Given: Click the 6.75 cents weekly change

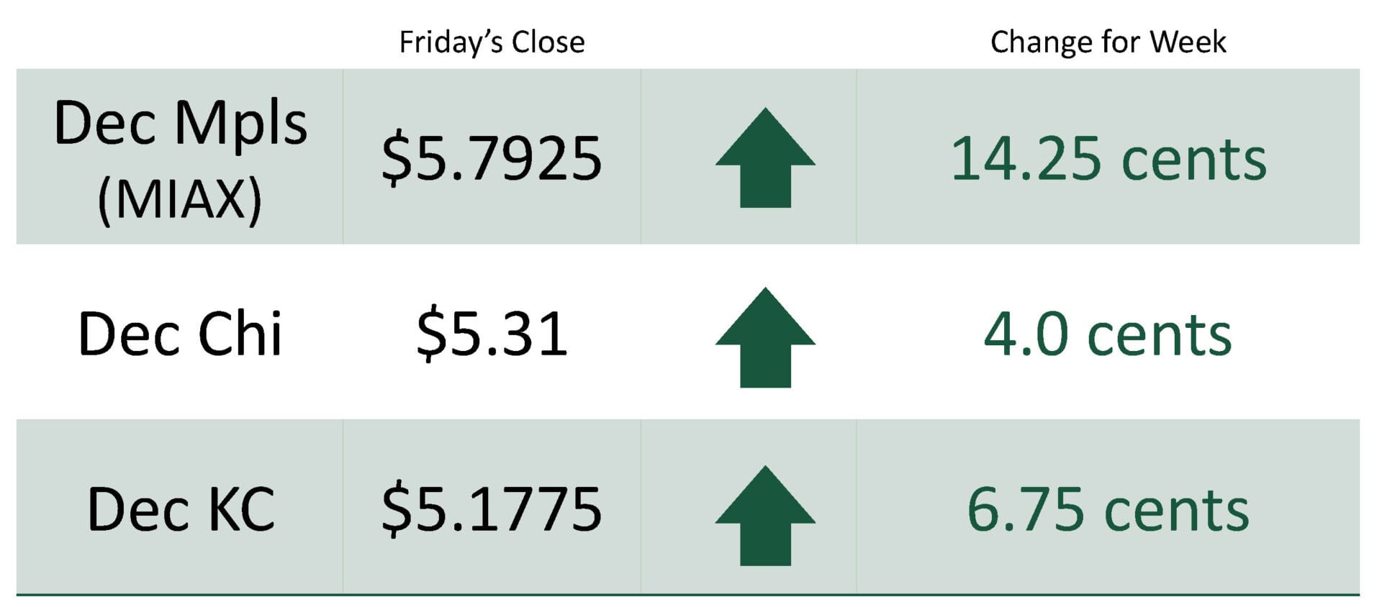Looking at the screenshot, I should tap(1108, 510).
